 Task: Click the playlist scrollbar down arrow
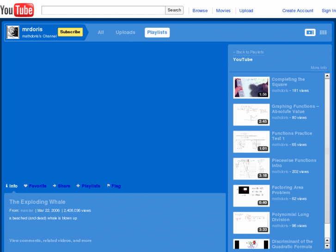327,246
